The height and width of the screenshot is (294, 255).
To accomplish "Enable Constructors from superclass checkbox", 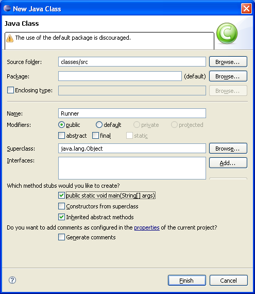I will 61,206.
